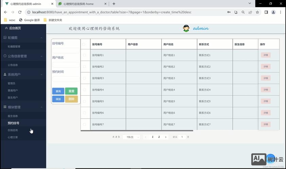Open the zoom magnifier icon in address bar
286x169 pixels.
pyautogui.click(x=243, y=12)
